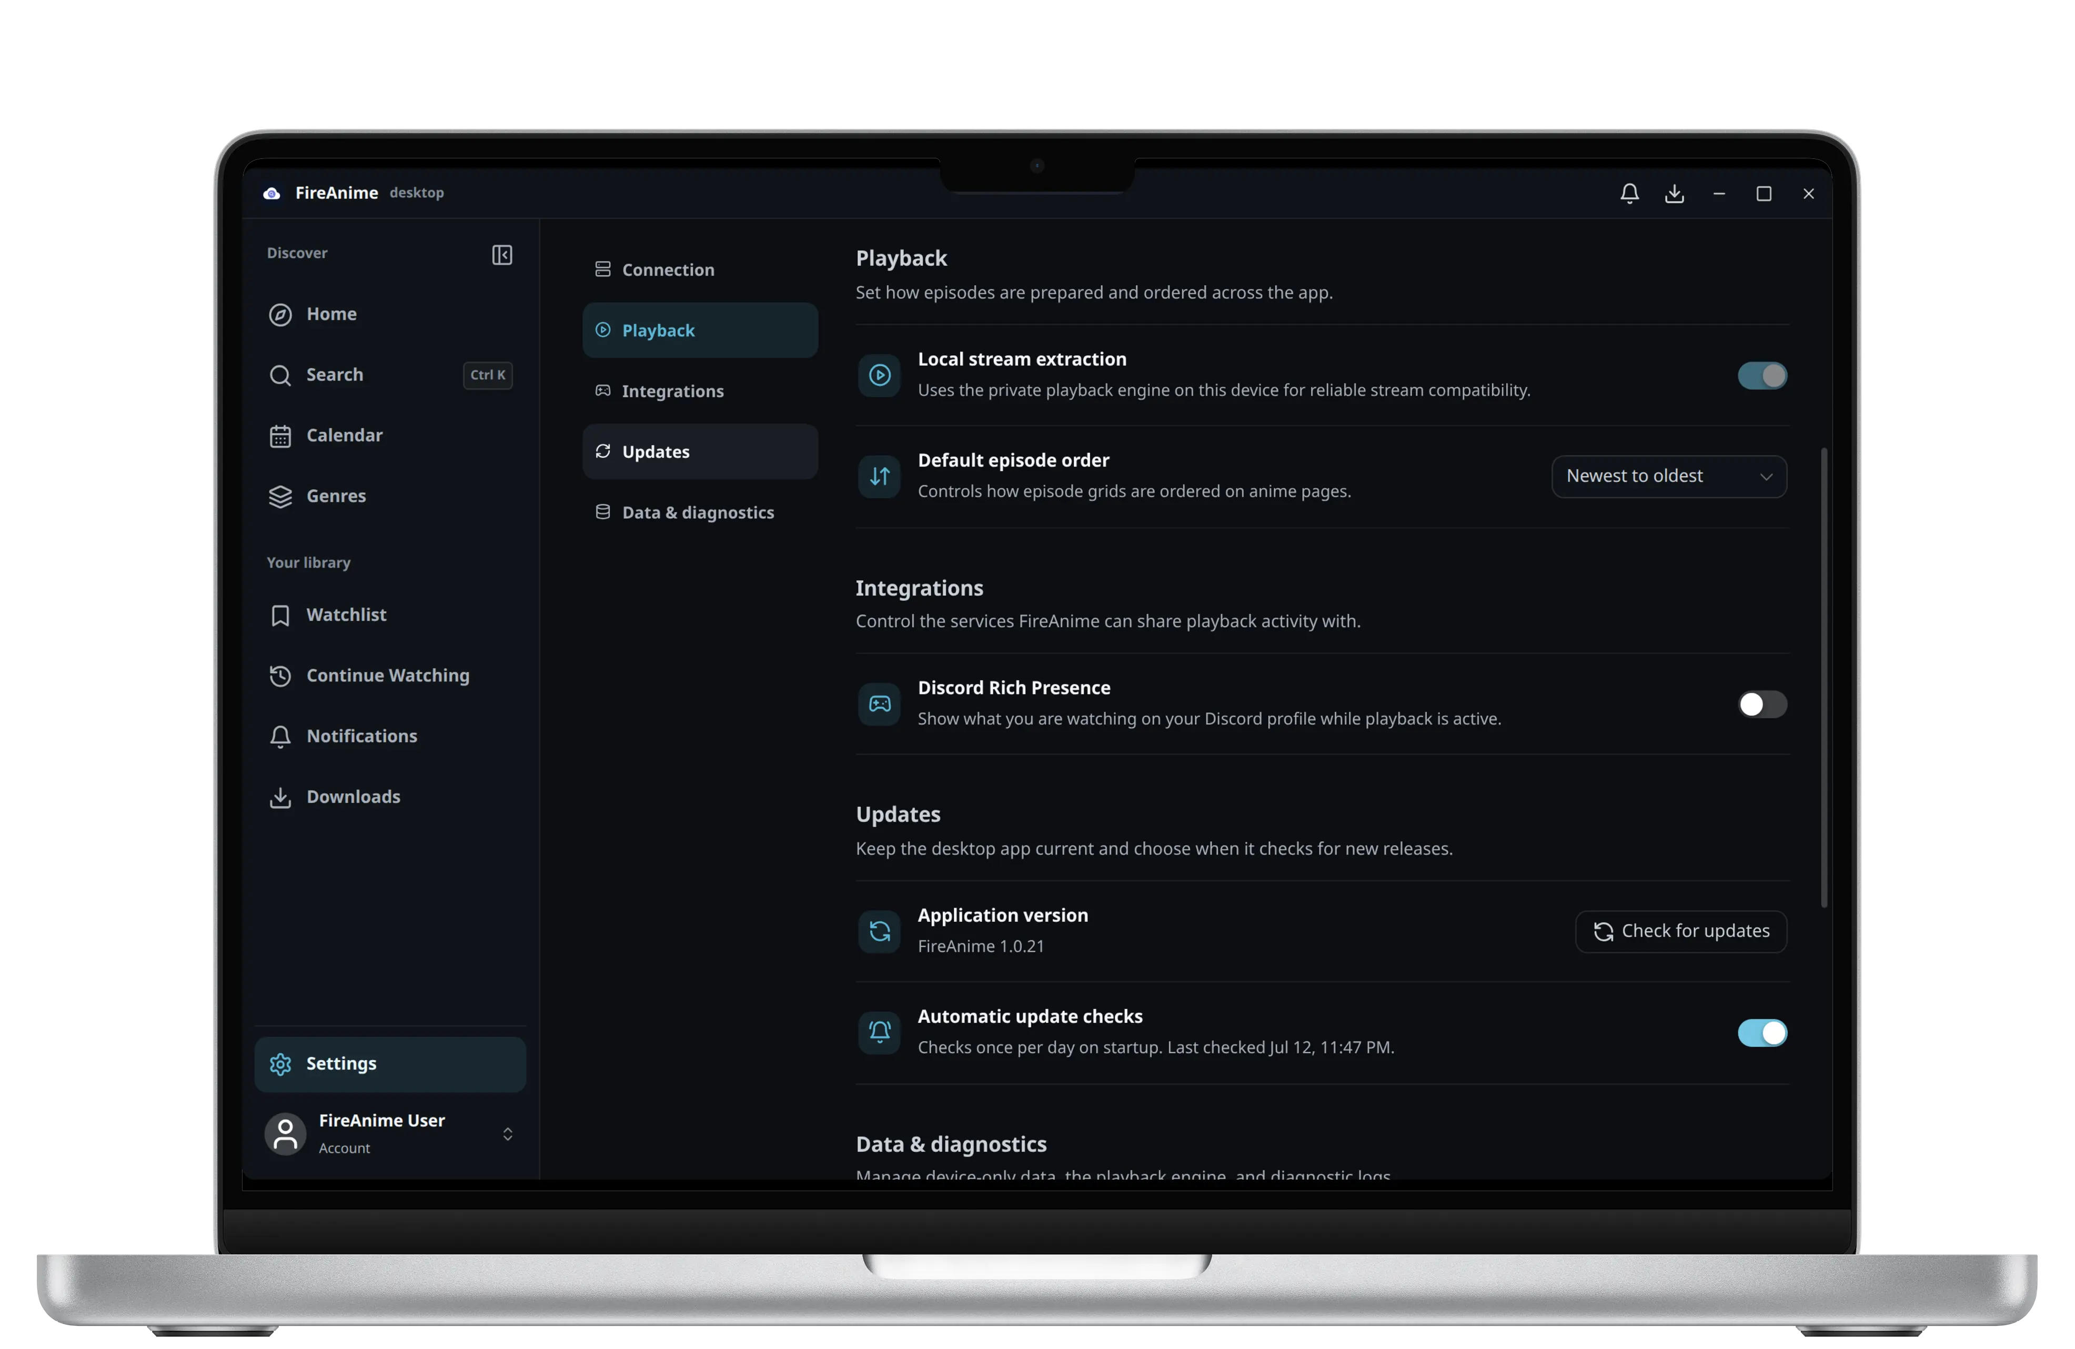
Task: Open Genres from sidebar
Action: [390, 496]
